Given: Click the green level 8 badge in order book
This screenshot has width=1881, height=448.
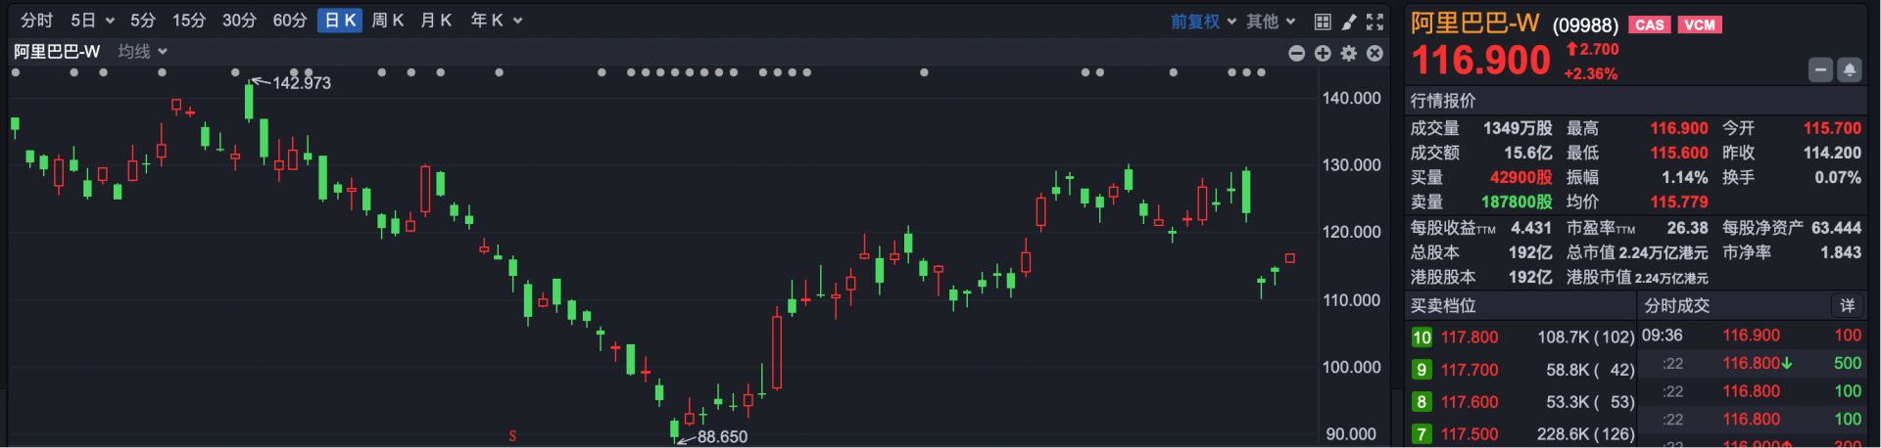Looking at the screenshot, I should coord(1422,402).
